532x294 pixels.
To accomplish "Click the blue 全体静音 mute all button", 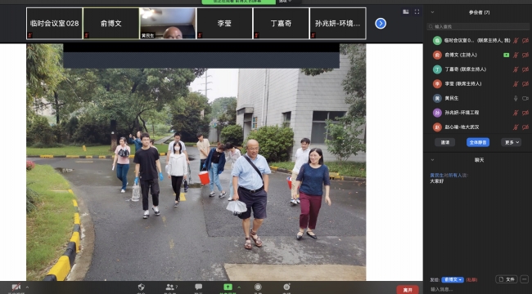I will tap(478, 142).
